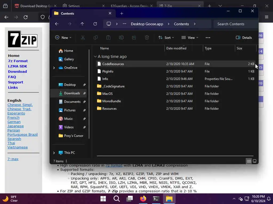Show hidden breadcrumb path ellipsis
Viewport: 273px width, 204px height.
124,24
